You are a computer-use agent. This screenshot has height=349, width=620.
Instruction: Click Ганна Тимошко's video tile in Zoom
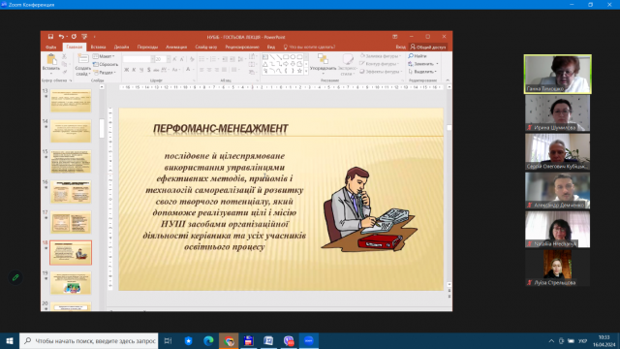[558, 74]
